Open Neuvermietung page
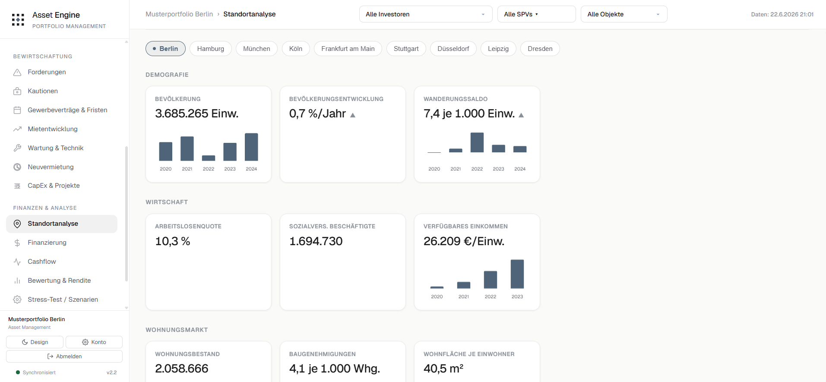The height and width of the screenshot is (382, 826). pos(62,167)
